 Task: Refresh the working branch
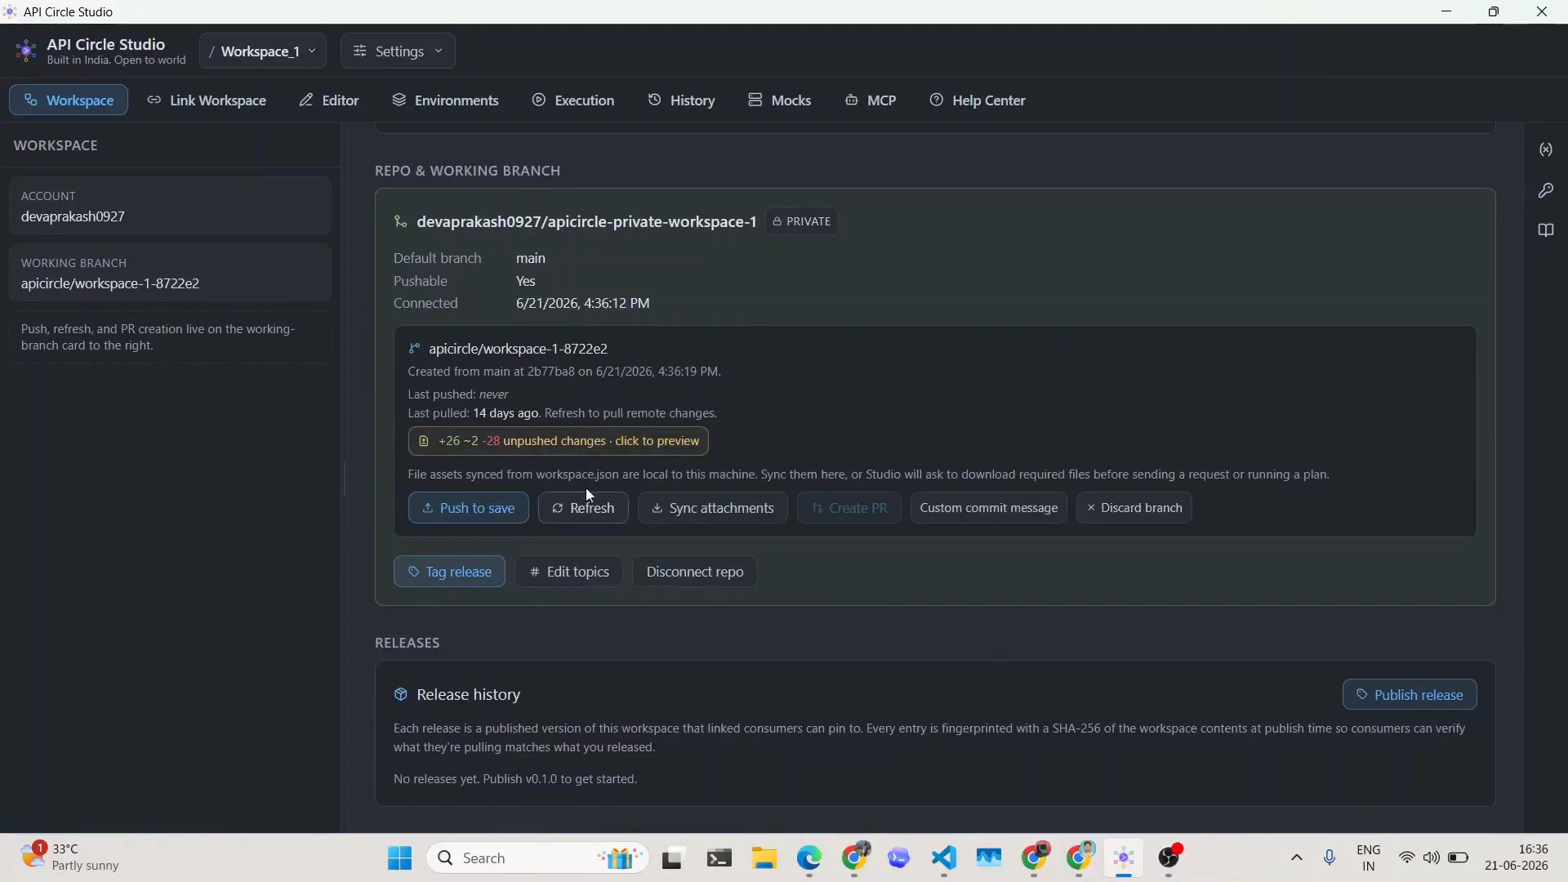coord(583,508)
